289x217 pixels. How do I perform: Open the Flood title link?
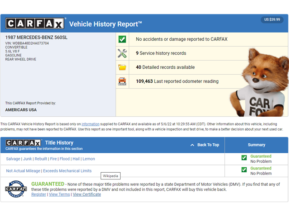(65, 159)
